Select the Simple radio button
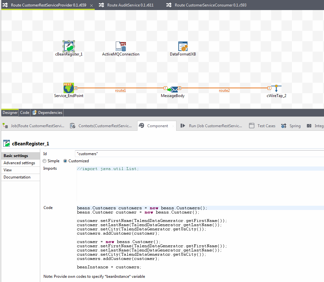 pyautogui.click(x=45, y=161)
